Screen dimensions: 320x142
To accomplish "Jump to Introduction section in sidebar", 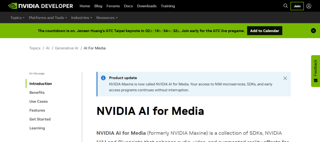I will tap(41, 84).
